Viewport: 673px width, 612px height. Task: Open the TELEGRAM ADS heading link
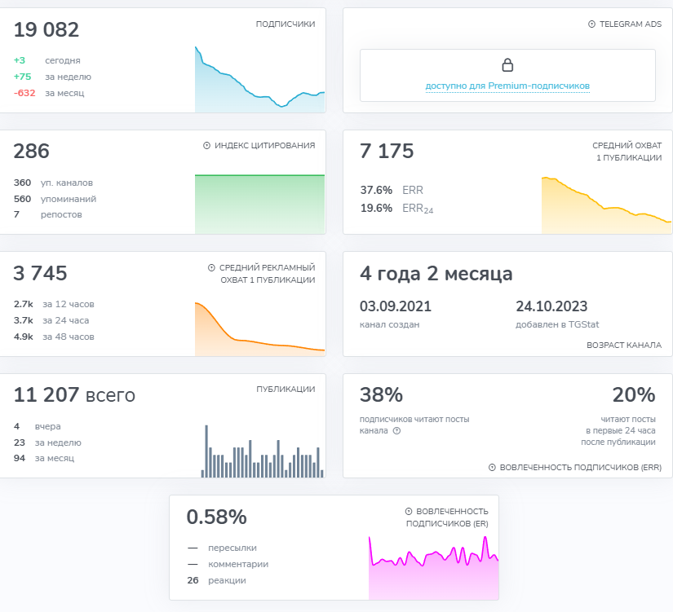click(630, 24)
